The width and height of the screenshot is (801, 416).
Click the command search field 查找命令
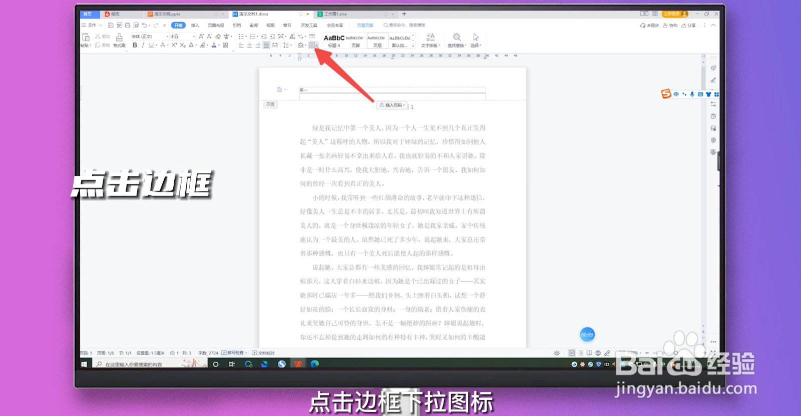[405, 25]
